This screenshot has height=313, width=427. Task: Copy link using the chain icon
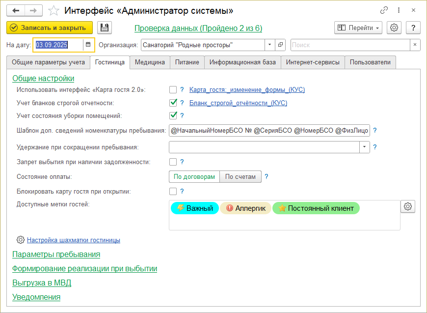click(383, 10)
